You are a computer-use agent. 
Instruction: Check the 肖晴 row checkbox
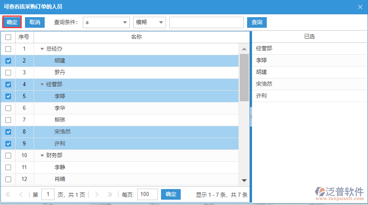pyautogui.click(x=8, y=179)
